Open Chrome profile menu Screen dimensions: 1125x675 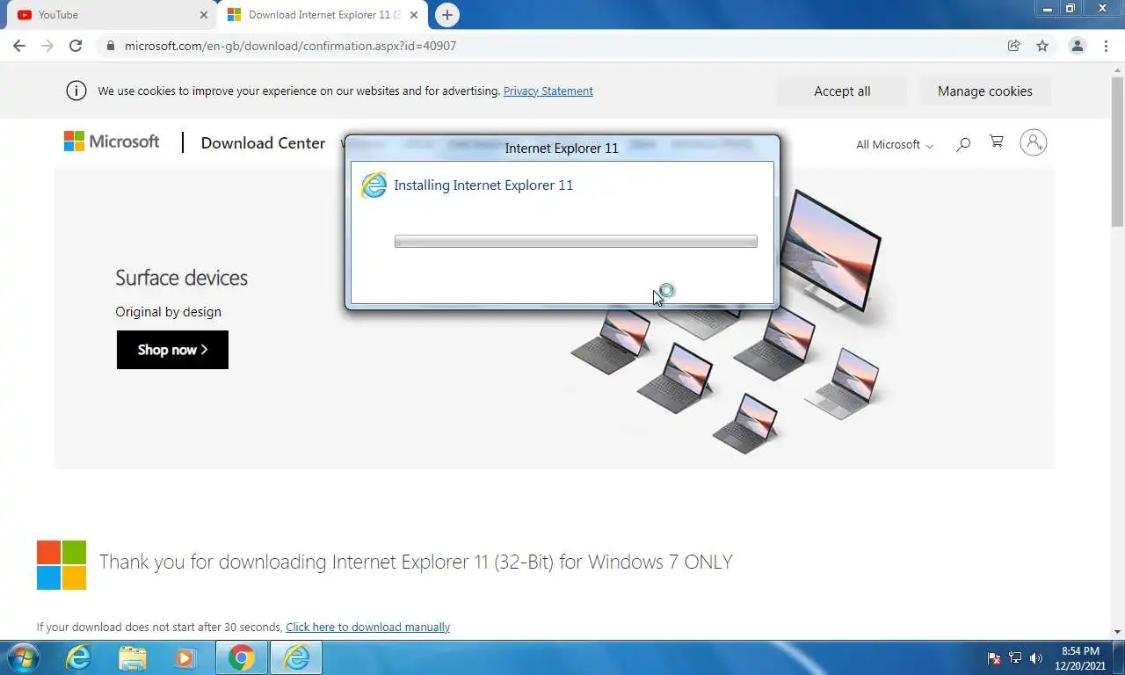1078,46
